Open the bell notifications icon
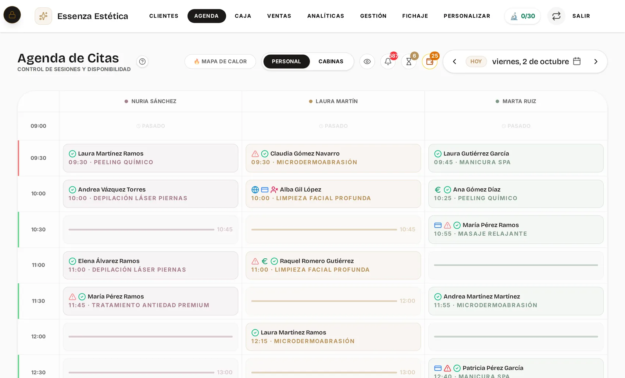 (x=388, y=62)
